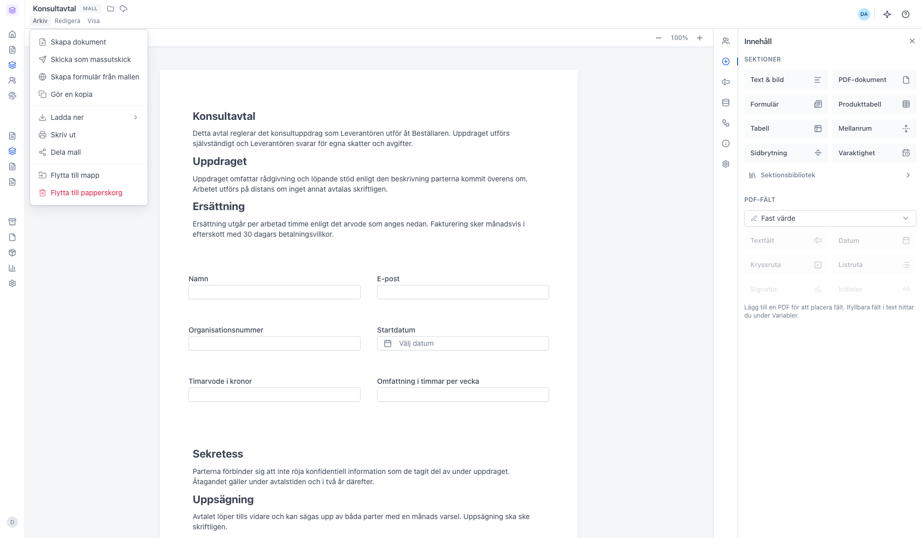Image resolution: width=922 pixels, height=538 pixels.
Task: Click the Timarvode i kronor field
Action: coord(275,395)
